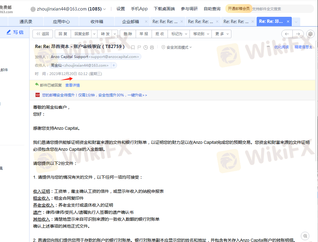Focus the 支持邮件全文搜索 search field
The image size is (318, 242).
coord(282,9)
